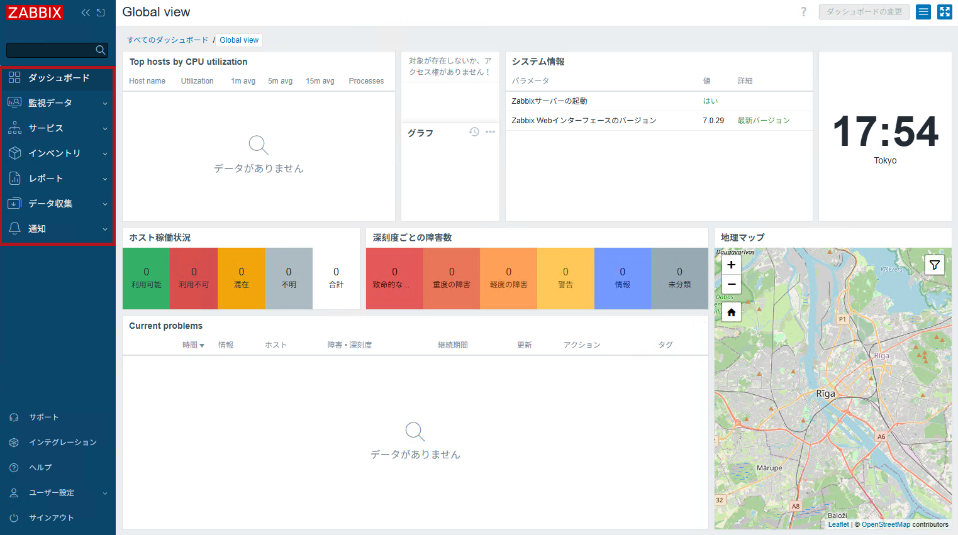Viewport: 958px width, 535px height.
Task: Click the 未分類 severity tile
Action: (x=679, y=279)
